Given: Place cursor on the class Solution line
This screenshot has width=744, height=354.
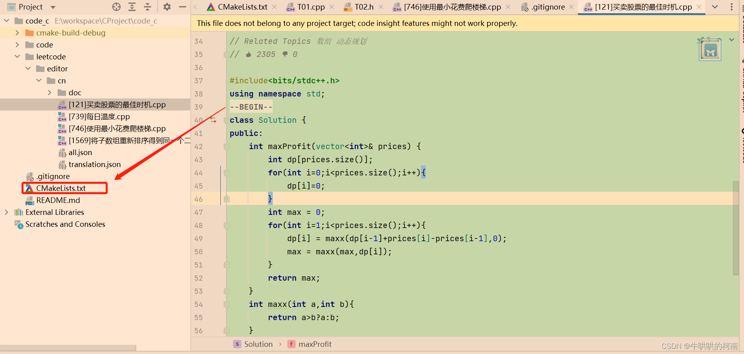Looking at the screenshot, I should coord(268,120).
